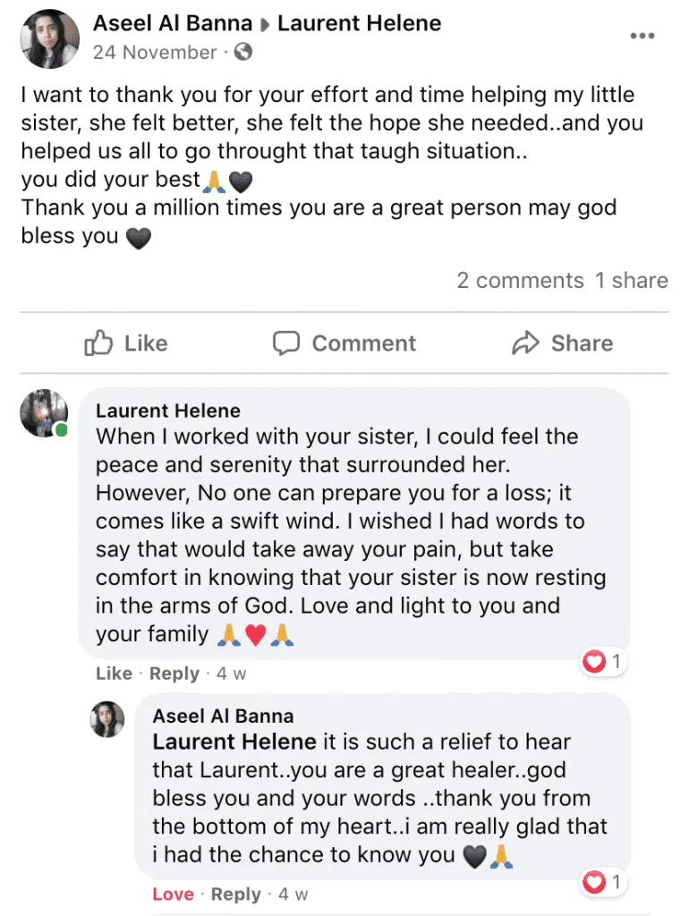
Task: Open Aseel Al Banna's profile from the post header
Action: pyautogui.click(x=172, y=23)
